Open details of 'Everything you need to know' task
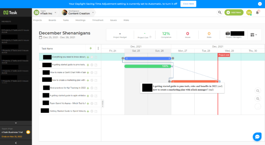The height and width of the screenshot is (145, 265). click(x=96, y=57)
